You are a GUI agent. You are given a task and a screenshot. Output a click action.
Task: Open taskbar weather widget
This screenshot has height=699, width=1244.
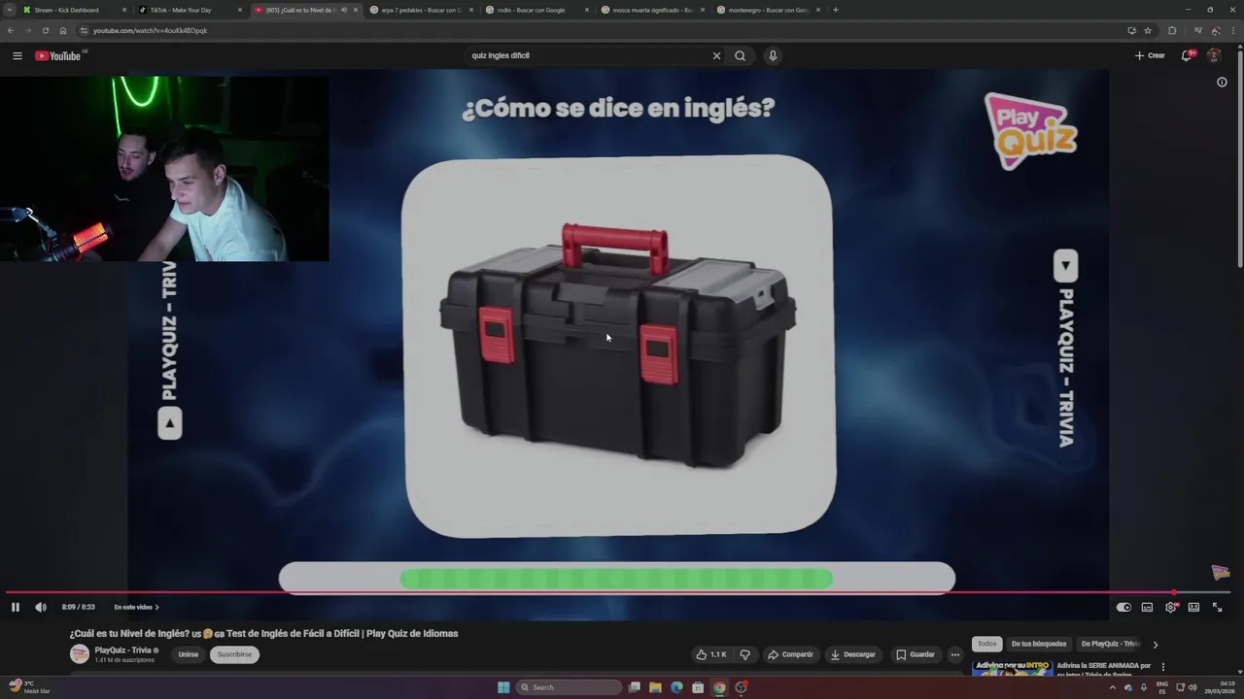coord(27,687)
